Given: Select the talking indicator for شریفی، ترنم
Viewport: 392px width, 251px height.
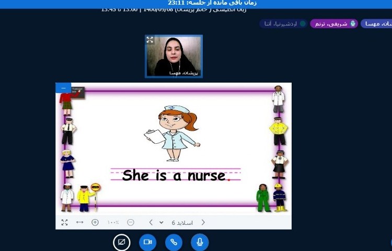Looking at the screenshot, I should [334, 24].
